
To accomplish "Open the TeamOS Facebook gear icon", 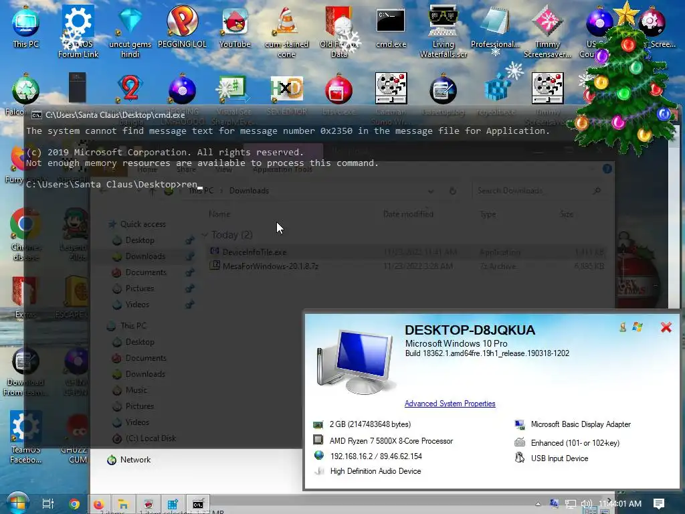I will pos(26,437).
